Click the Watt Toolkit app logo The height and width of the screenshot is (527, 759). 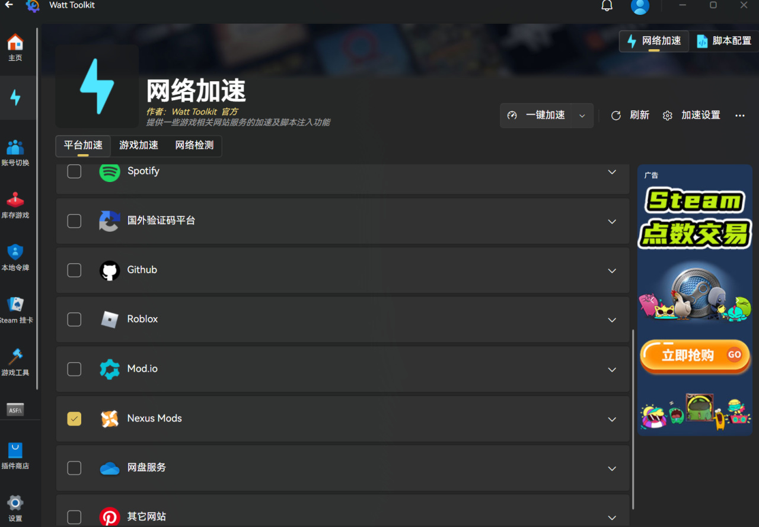[x=33, y=5]
